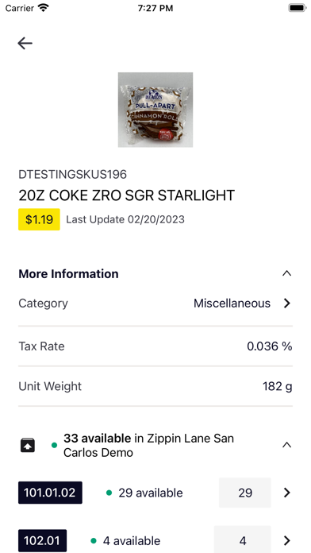Open shelf 101.01.02 badge
The image size is (311, 553).
pyautogui.click(x=50, y=493)
